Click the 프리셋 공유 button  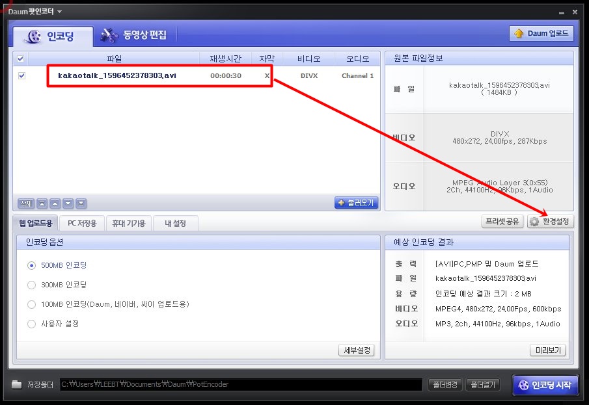(x=502, y=222)
